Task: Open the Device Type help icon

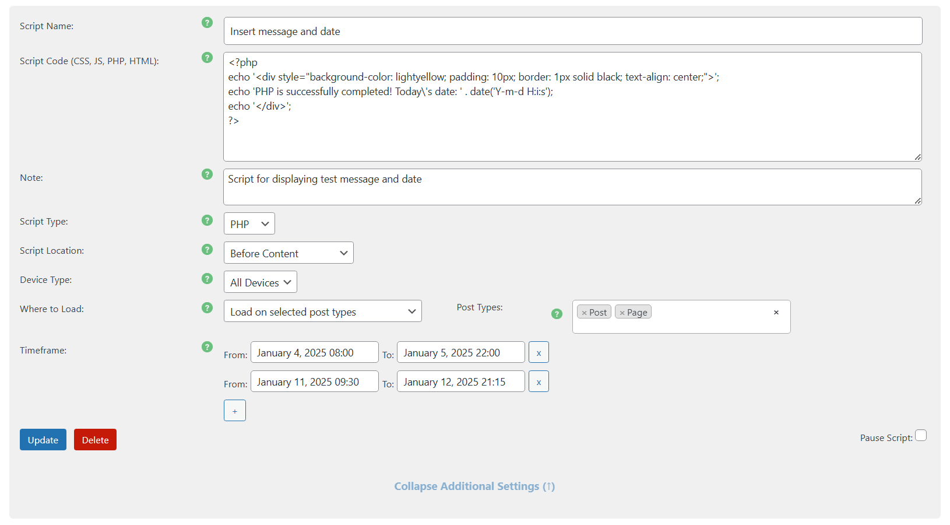Action: 207,279
